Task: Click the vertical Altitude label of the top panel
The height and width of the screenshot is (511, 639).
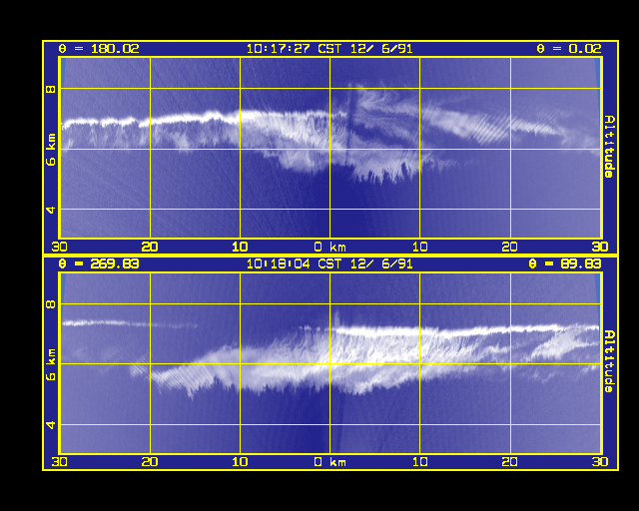Action: pyautogui.click(x=609, y=147)
